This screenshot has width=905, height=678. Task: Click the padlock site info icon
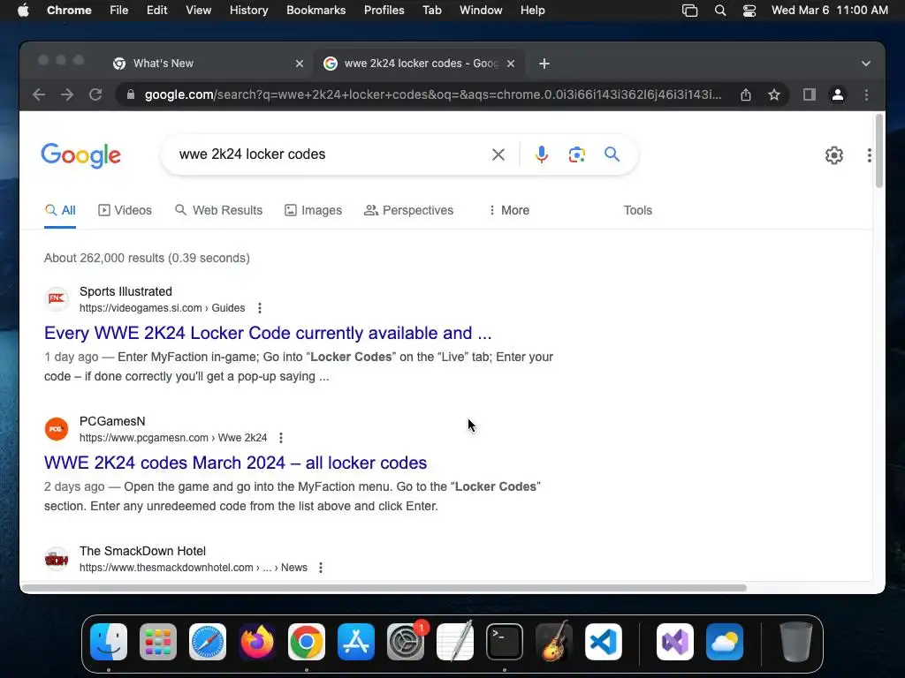coord(131,94)
